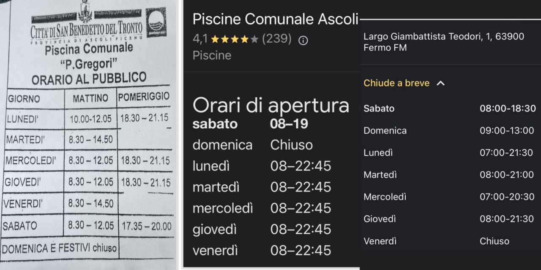This screenshot has width=541, height=270.
Task: Click the SABATO row on the paper schedule
Action: [87, 226]
